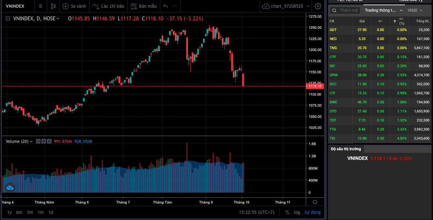
Task: Click the Thêm mã input field
Action: click(349, 10)
